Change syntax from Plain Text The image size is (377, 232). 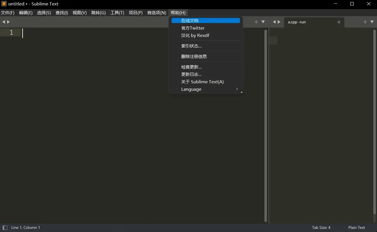[x=357, y=227]
